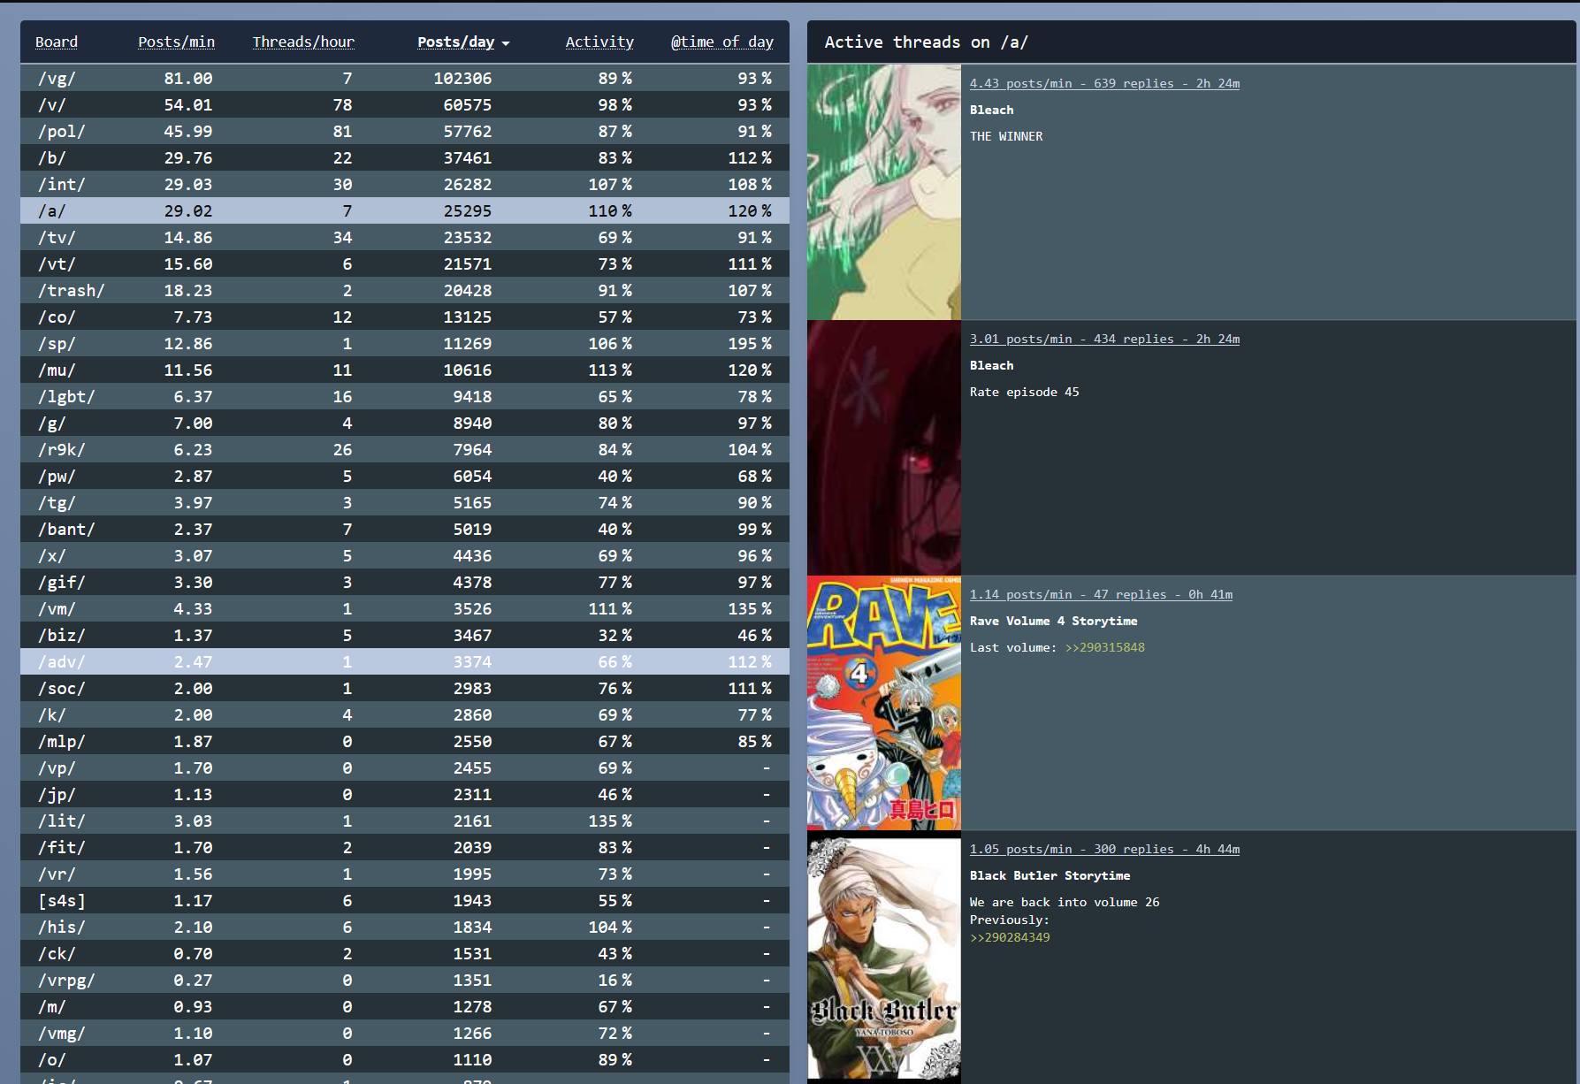Click 'THE WINNER' post text
The width and height of the screenshot is (1580, 1084).
pos(1006,136)
